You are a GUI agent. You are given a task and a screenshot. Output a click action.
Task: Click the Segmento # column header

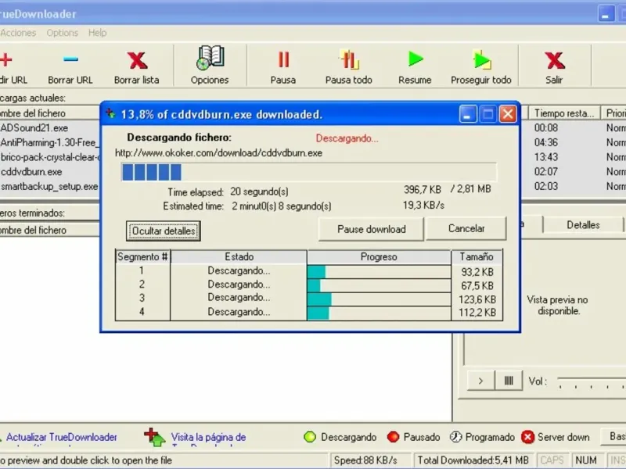coord(142,257)
